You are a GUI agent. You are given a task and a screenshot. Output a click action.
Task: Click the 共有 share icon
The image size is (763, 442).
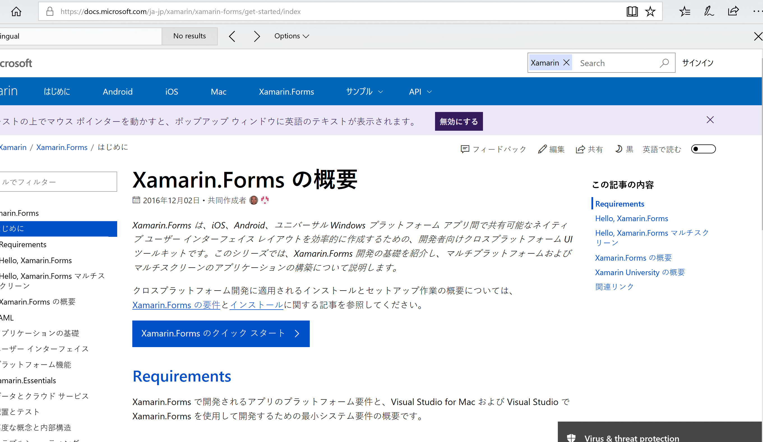(x=580, y=149)
